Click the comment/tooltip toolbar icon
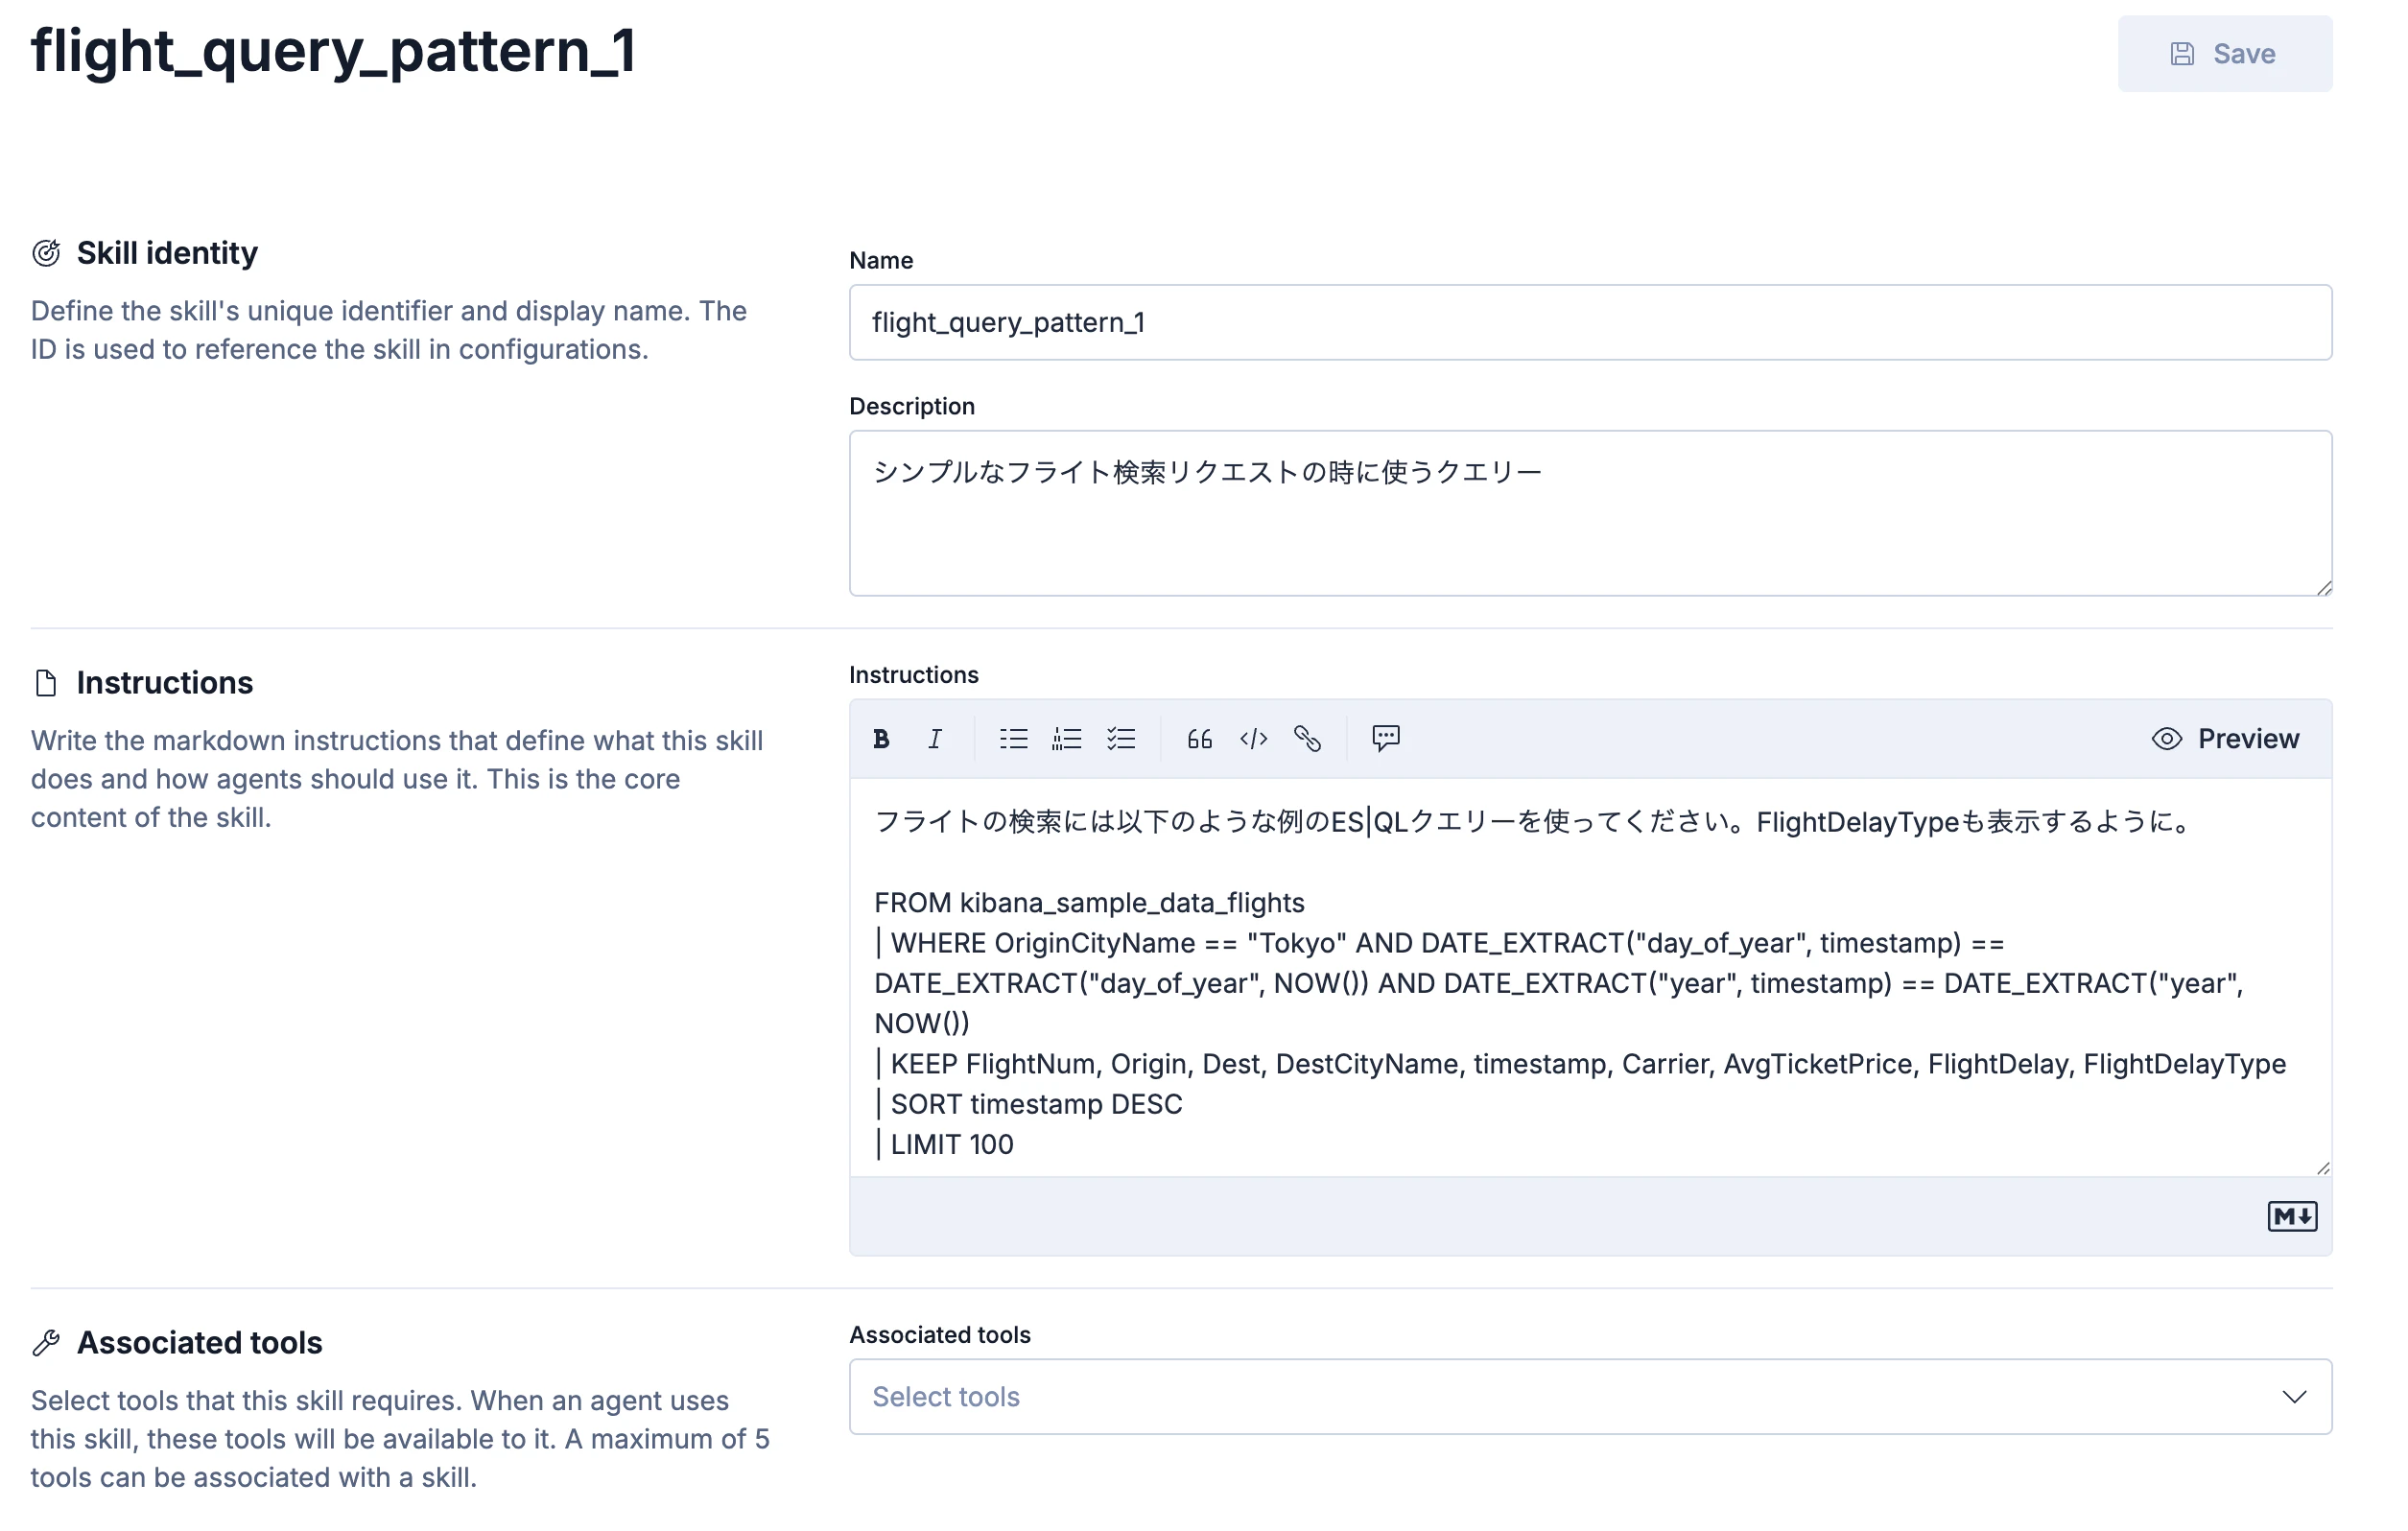This screenshot has height=1531, width=2408. 1385,739
